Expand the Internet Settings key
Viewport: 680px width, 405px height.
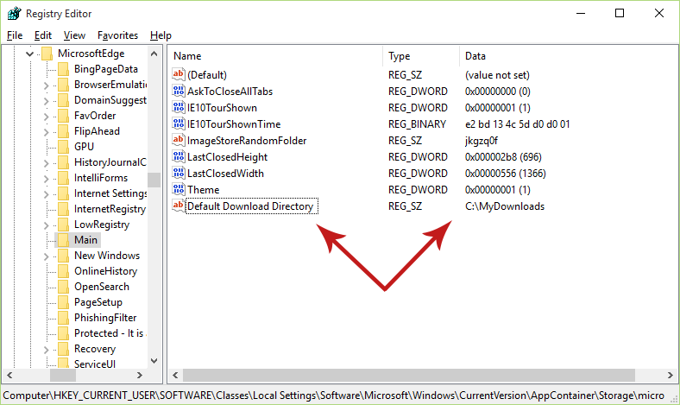tap(46, 194)
